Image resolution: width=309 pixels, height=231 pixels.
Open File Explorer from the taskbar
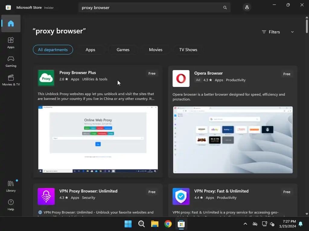tap(155, 224)
